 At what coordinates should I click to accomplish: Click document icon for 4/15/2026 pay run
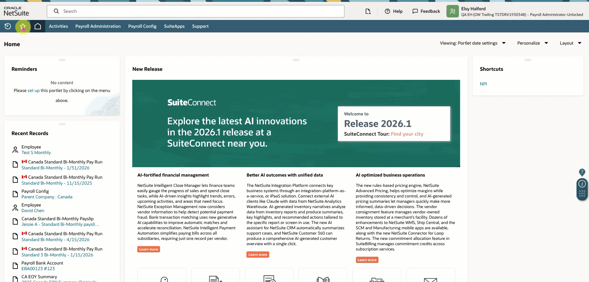click(x=15, y=236)
